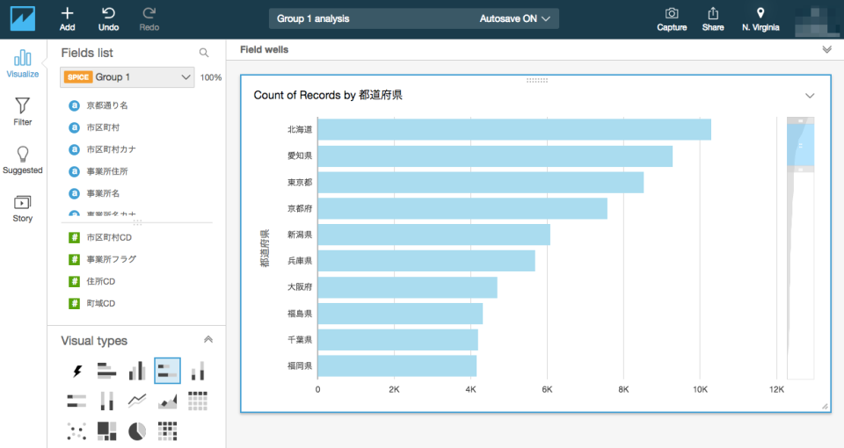
Task: Click the 福岡県 bar in chart
Action: click(397, 365)
